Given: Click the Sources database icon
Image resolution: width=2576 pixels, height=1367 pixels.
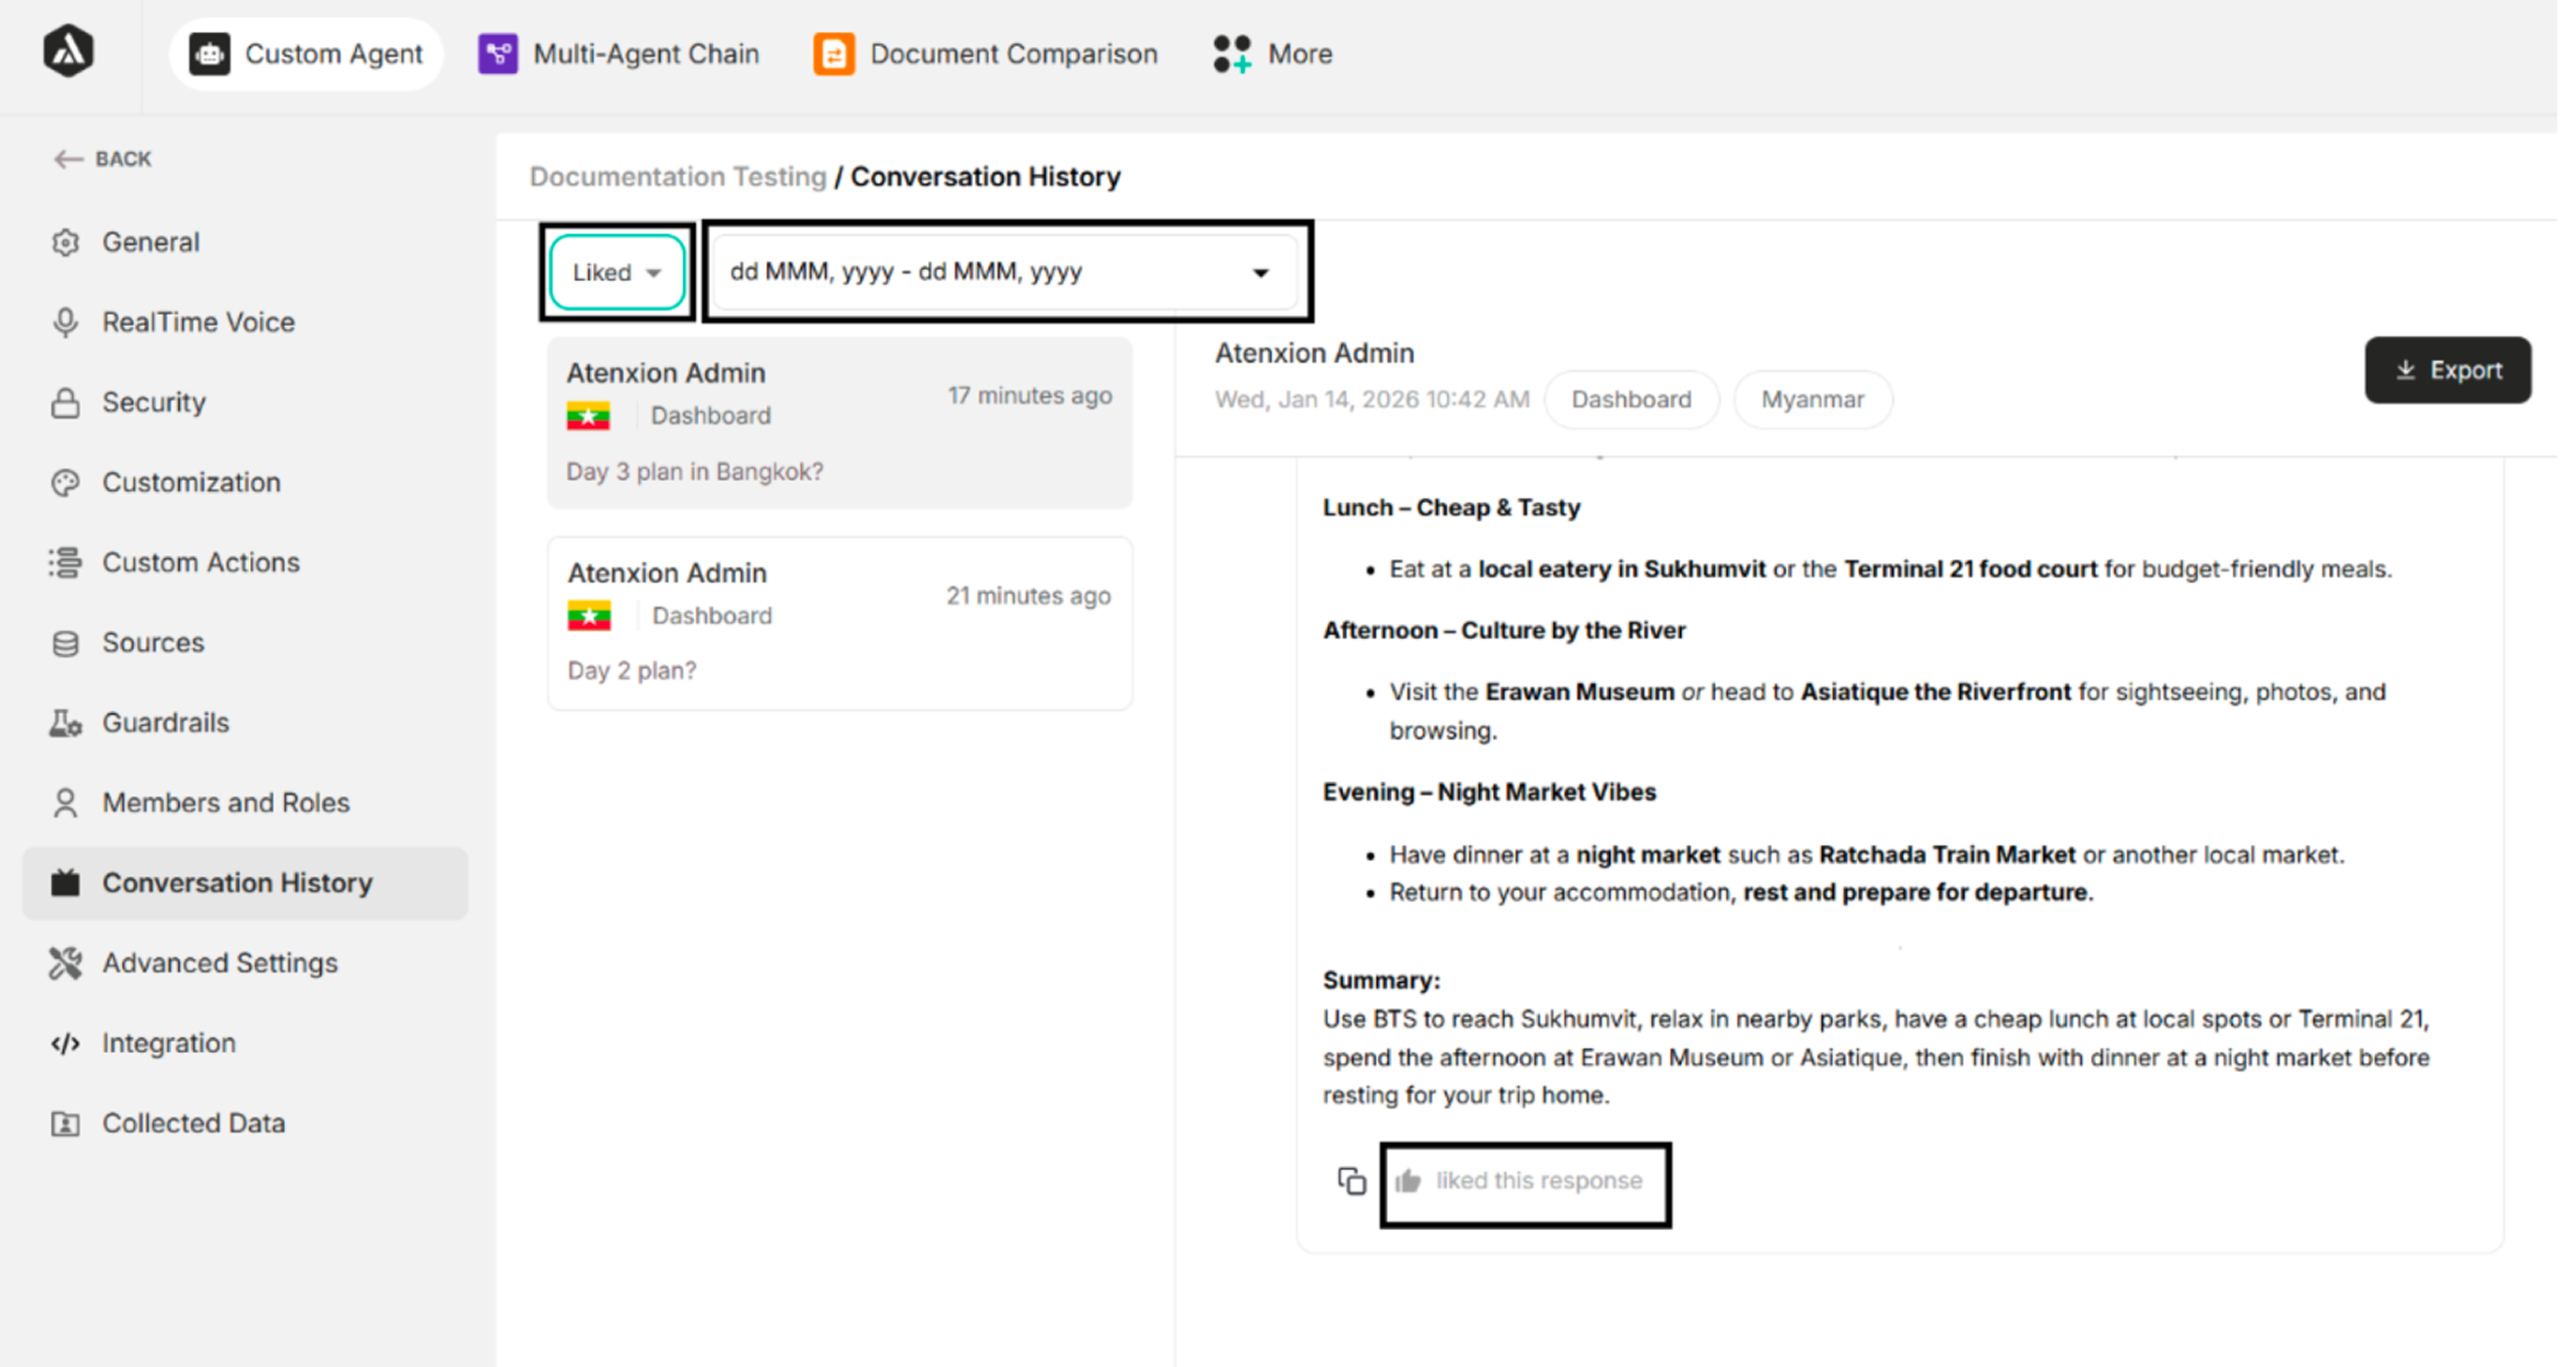Looking at the screenshot, I should pos(65,643).
